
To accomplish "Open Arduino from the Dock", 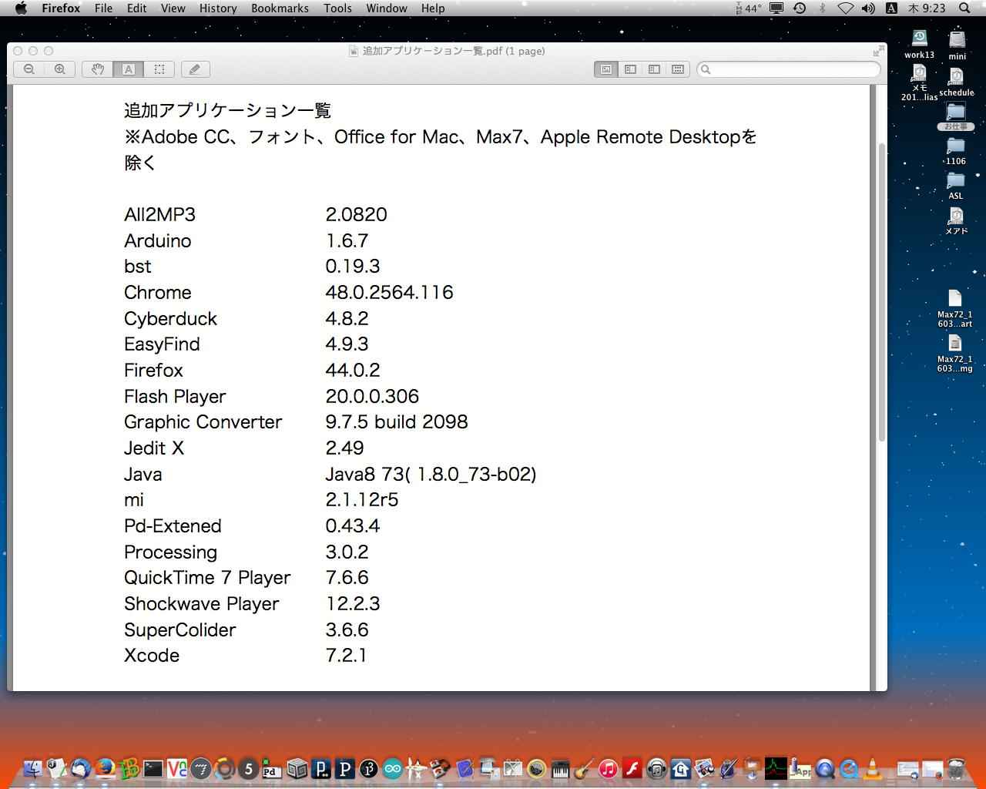I will pos(392,768).
